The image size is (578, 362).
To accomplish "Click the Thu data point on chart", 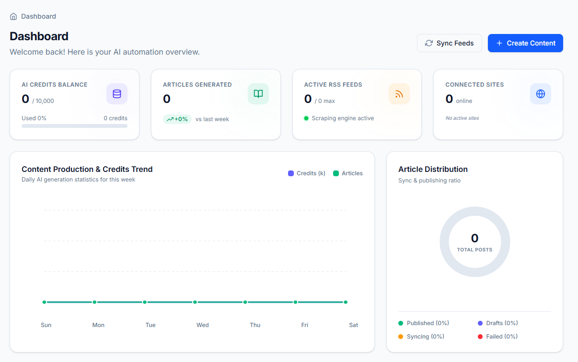I will click(x=245, y=302).
